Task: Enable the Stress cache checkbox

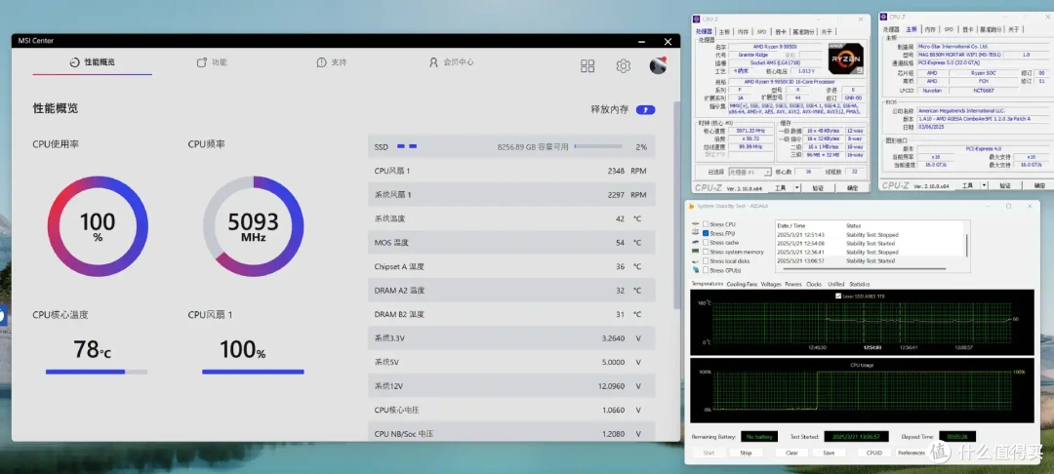Action: (x=706, y=243)
